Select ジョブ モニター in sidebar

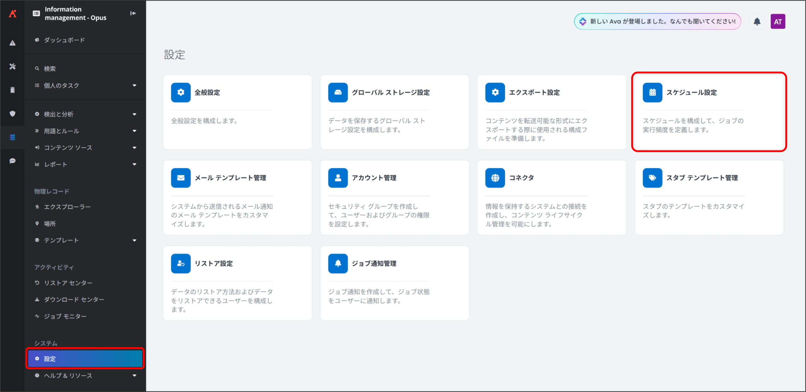coord(65,316)
